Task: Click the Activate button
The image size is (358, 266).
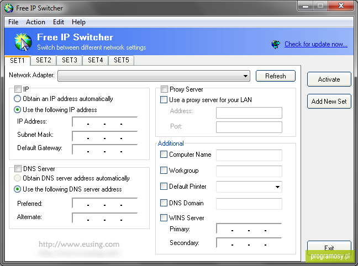Action: pyautogui.click(x=329, y=79)
